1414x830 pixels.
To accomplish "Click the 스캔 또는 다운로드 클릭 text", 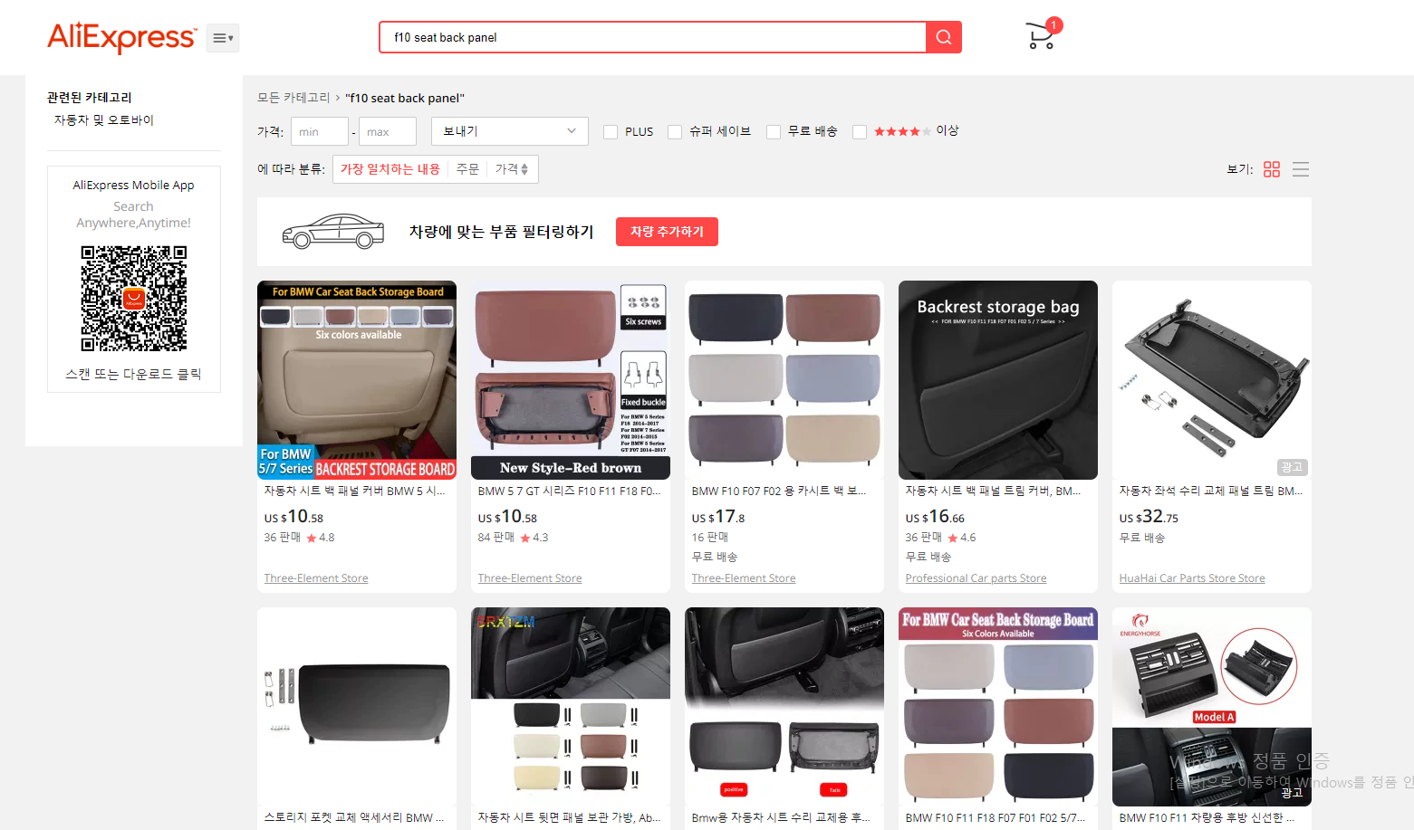I will (134, 374).
